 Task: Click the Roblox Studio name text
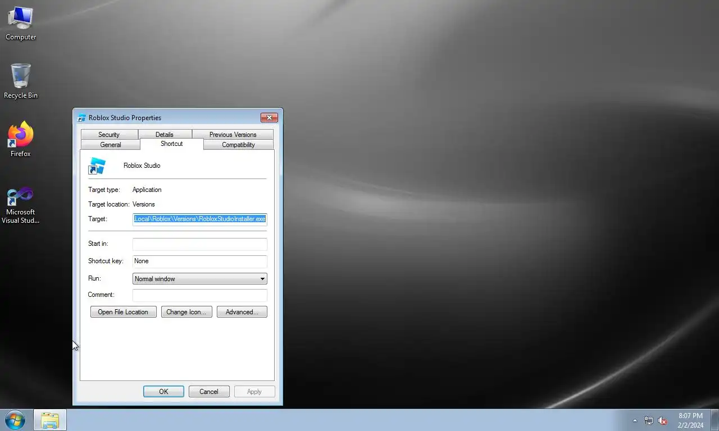[142, 166]
